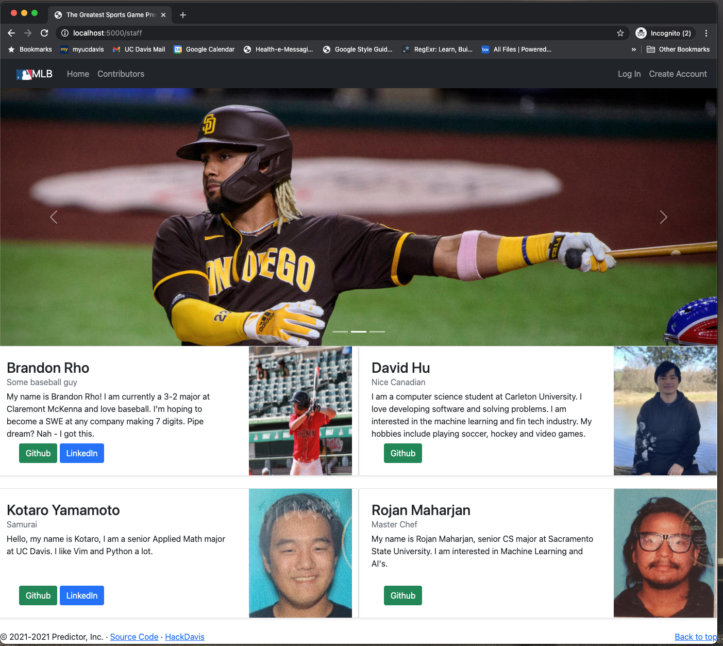
Task: Click the localhost address bar
Action: [340, 33]
